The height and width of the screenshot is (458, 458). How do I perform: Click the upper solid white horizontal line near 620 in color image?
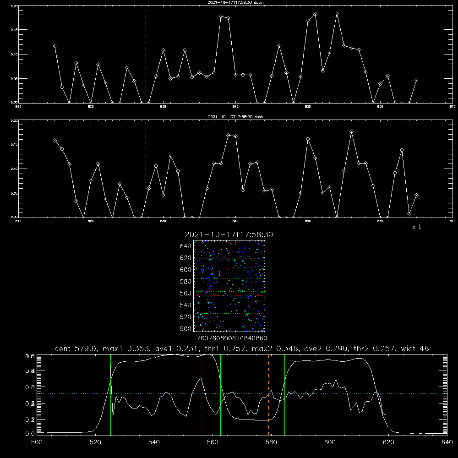pos(229,258)
